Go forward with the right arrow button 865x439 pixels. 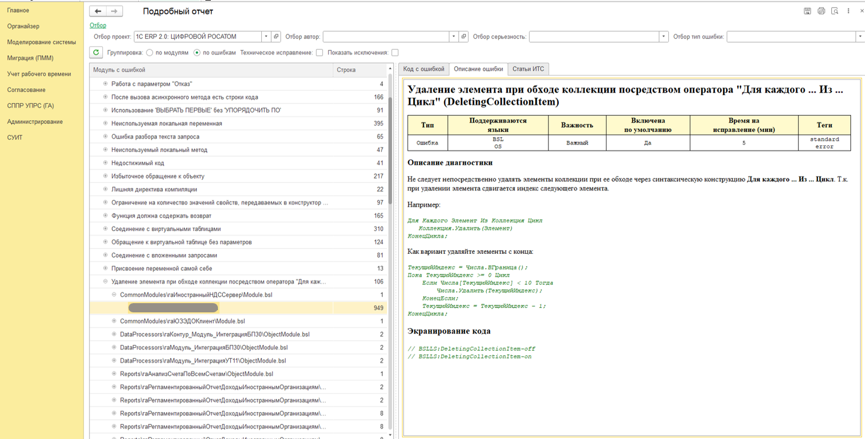(114, 11)
